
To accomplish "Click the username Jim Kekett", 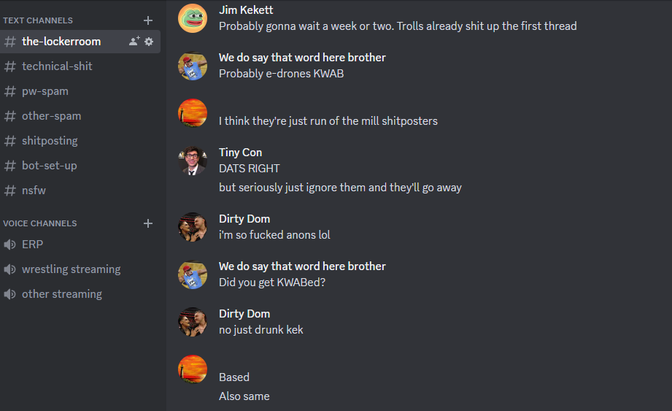I will (246, 10).
